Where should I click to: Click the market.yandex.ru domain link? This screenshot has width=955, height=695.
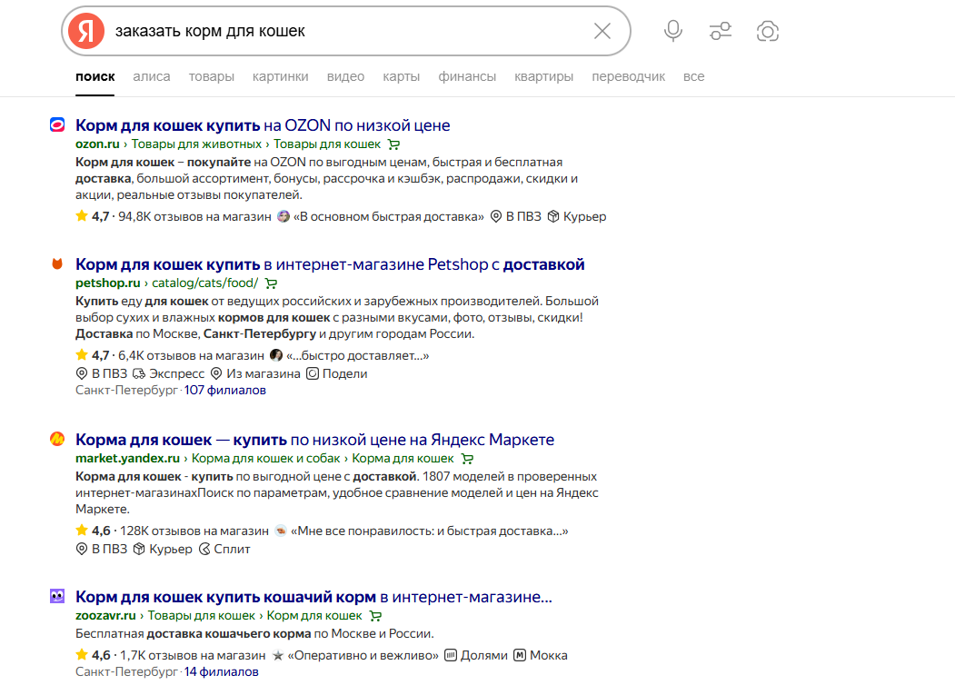coord(127,459)
